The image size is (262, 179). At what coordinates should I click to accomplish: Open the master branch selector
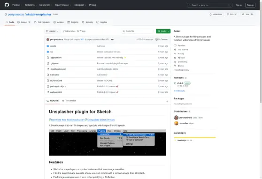pos(52,31)
